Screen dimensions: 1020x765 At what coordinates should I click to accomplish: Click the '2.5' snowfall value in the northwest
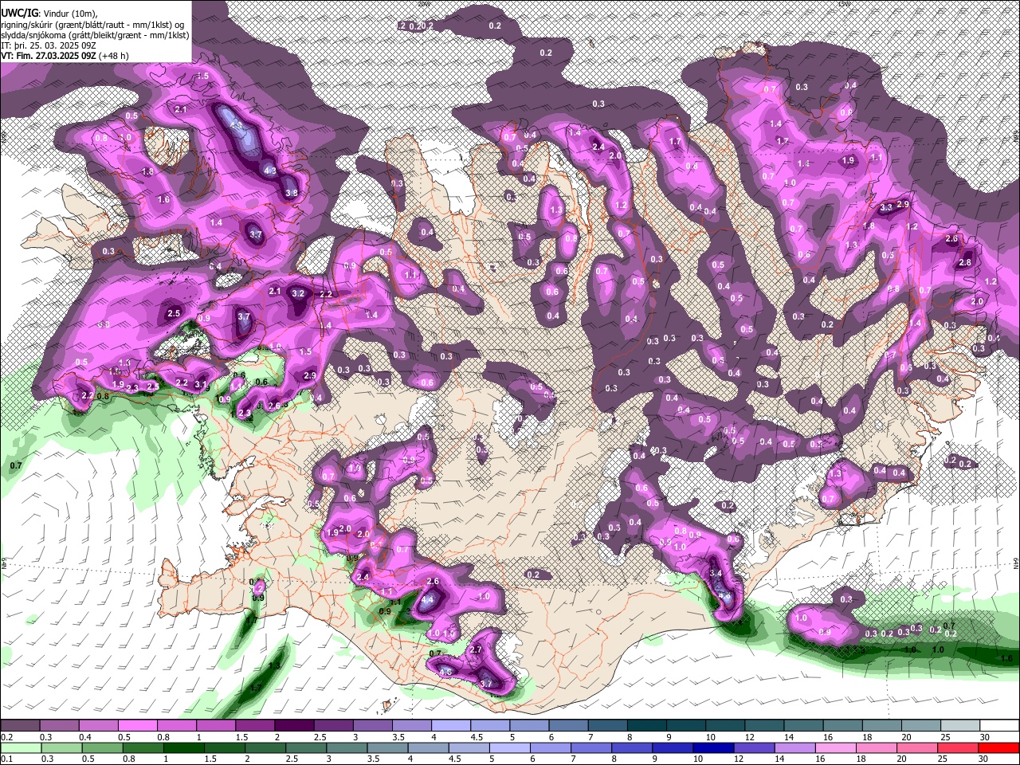click(x=174, y=313)
